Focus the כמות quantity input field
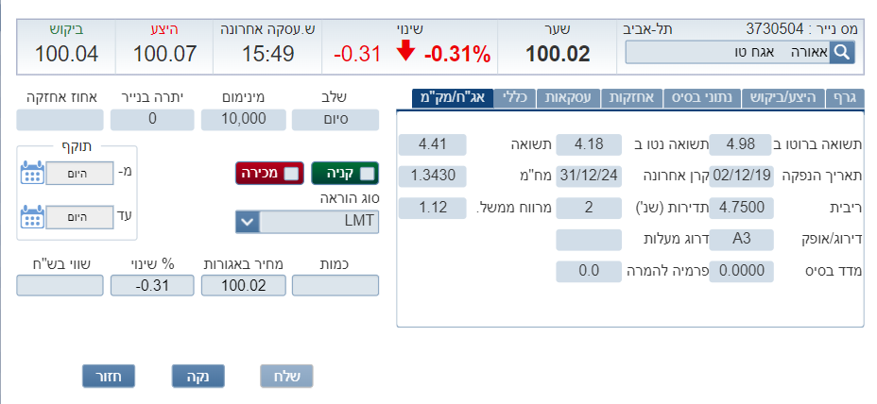The width and height of the screenshot is (877, 404). point(335,285)
